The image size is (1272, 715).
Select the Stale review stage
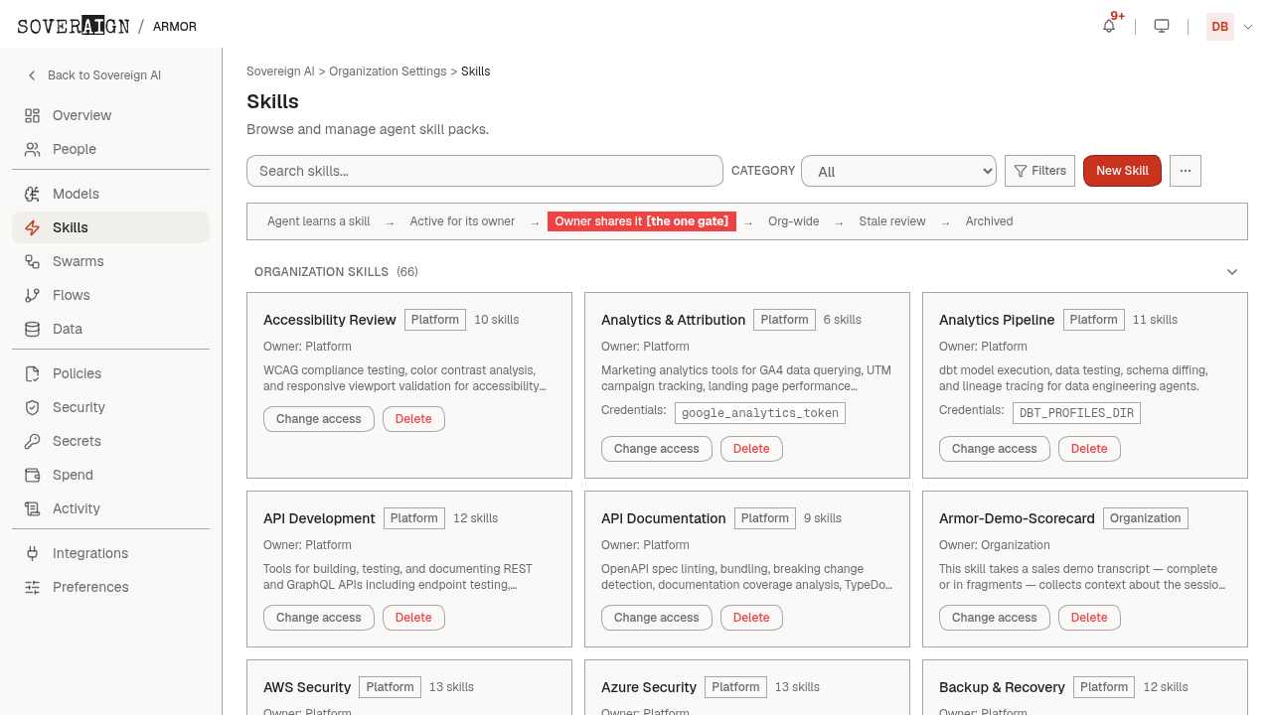[892, 221]
